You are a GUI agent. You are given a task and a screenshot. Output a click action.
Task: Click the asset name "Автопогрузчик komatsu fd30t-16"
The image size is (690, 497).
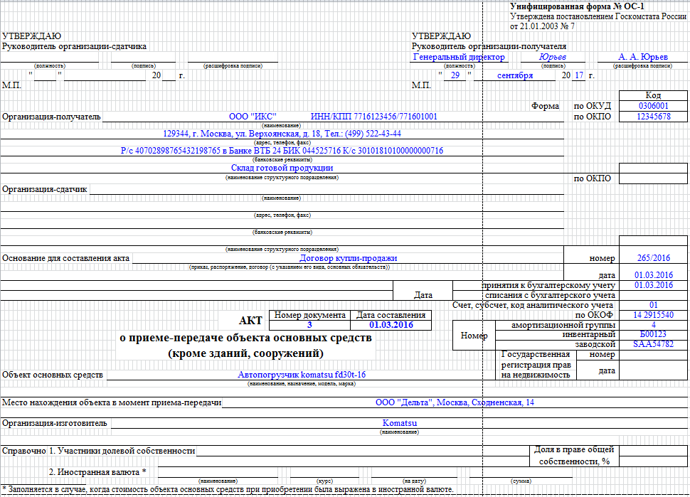(x=302, y=375)
